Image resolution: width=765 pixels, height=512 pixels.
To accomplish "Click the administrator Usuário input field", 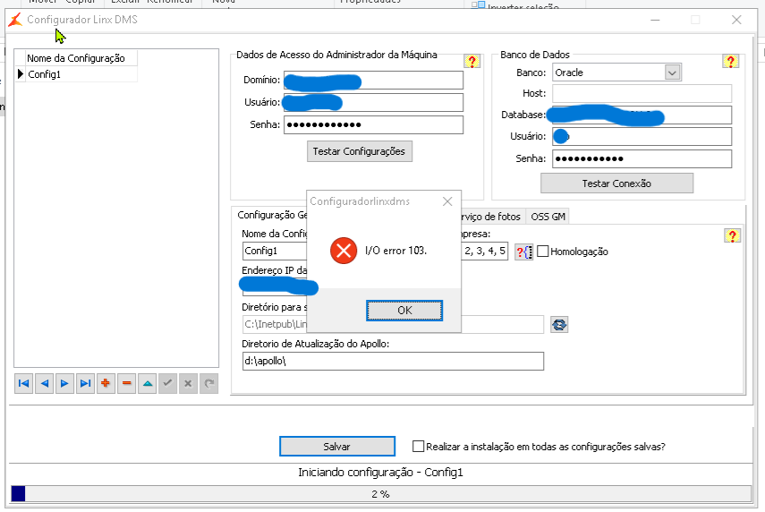I will click(x=373, y=103).
